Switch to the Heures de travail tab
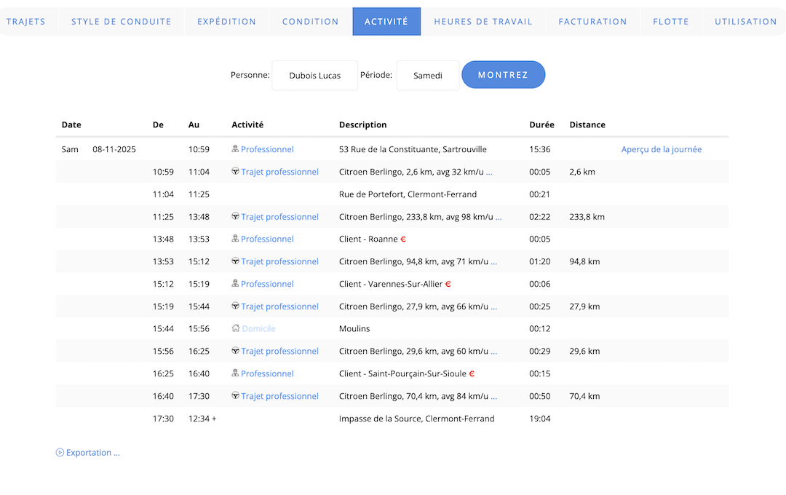Viewport: 786px width, 495px height. point(483,22)
